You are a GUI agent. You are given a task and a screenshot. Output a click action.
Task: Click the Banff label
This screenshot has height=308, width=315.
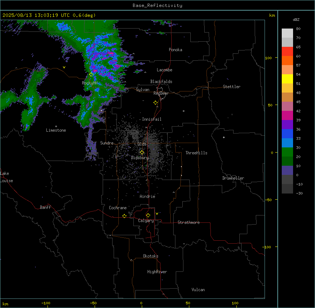click(45, 207)
